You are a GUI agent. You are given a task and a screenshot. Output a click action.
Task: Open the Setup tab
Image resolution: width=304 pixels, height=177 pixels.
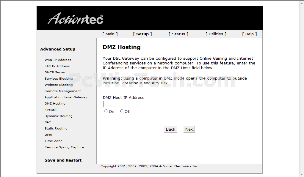coord(142,34)
